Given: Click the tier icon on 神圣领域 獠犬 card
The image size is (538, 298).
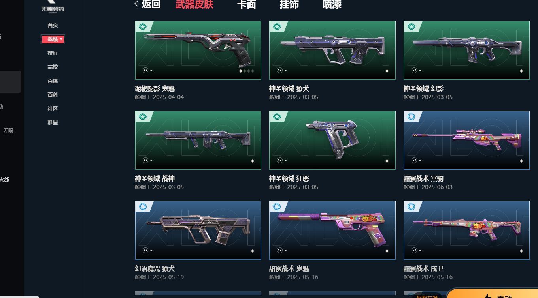Looking at the screenshot, I should [277, 27].
